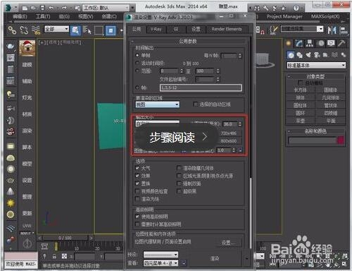Click the render dialog vertical scrollbar

[x=251, y=213]
